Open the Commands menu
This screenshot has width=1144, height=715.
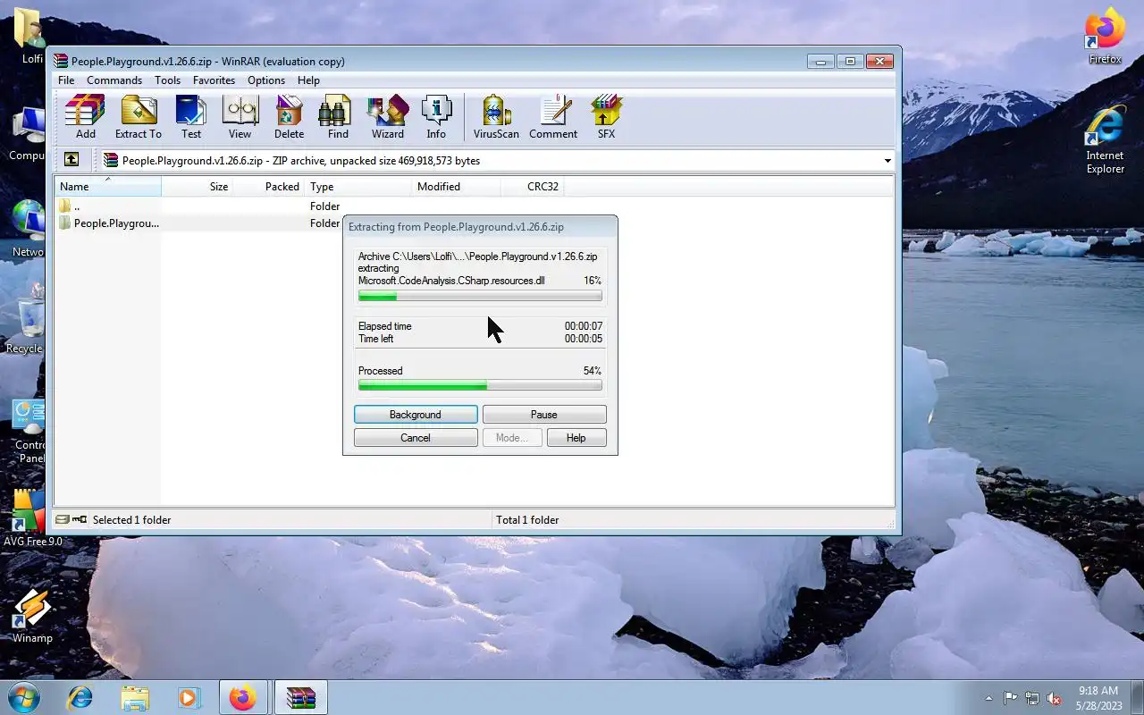(114, 80)
